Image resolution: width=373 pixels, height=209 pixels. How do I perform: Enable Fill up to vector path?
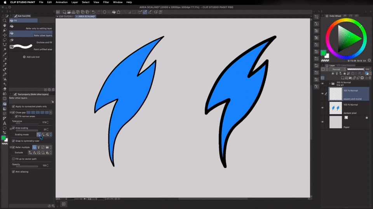13,159
